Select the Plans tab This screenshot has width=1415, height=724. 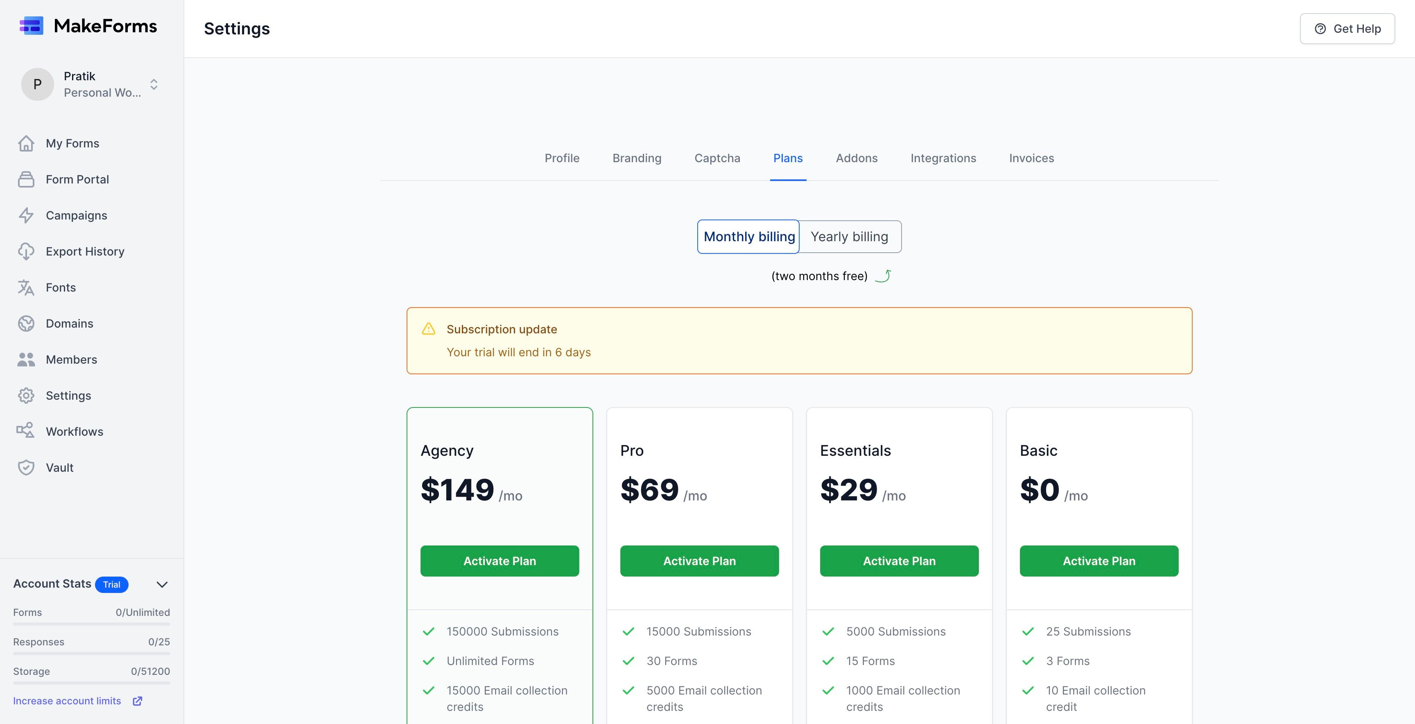(788, 158)
